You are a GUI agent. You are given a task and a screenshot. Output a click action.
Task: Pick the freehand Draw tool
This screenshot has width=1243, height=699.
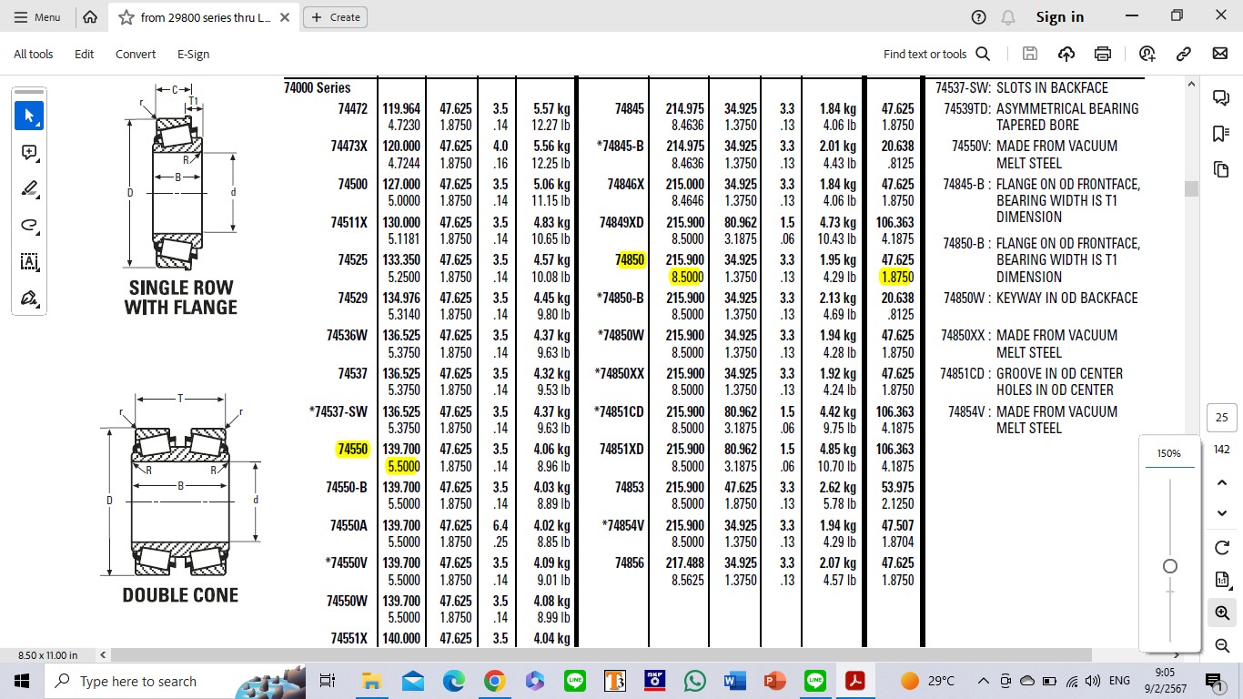(x=29, y=225)
